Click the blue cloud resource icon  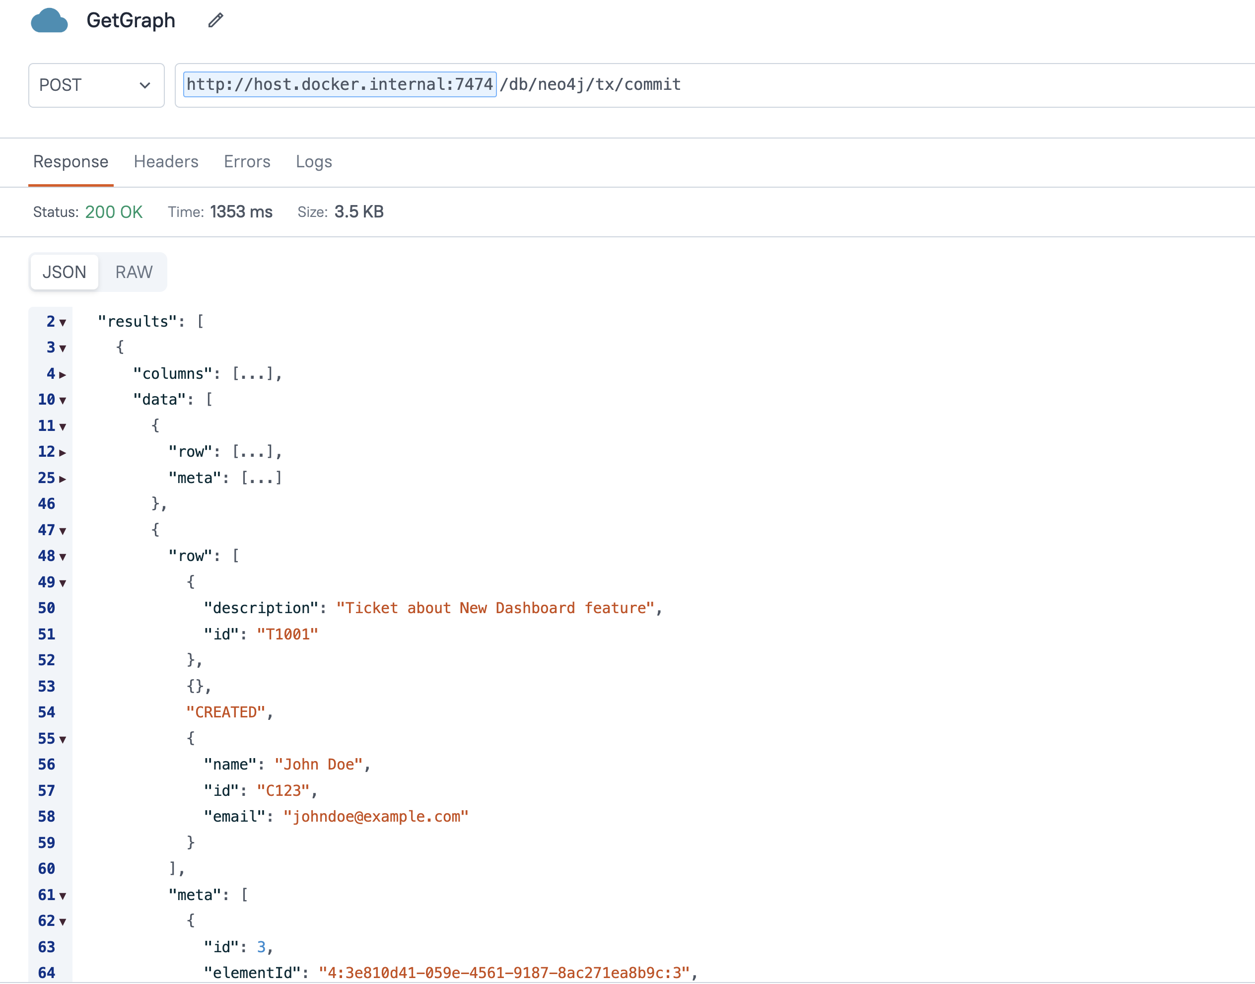click(49, 21)
